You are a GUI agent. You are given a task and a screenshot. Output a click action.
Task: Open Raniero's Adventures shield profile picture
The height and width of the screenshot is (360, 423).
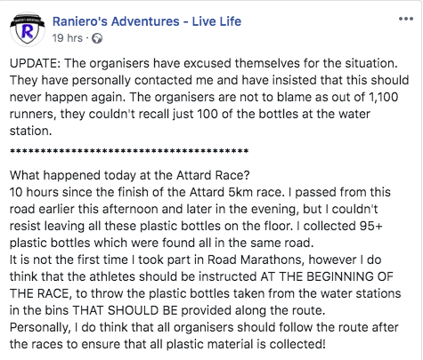pyautogui.click(x=28, y=29)
